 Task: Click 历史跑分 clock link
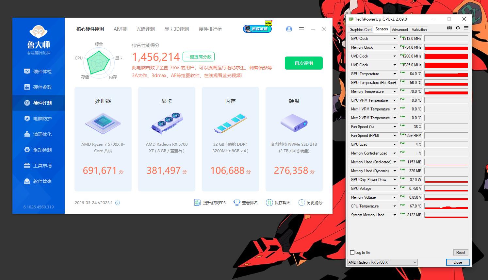(x=310, y=203)
